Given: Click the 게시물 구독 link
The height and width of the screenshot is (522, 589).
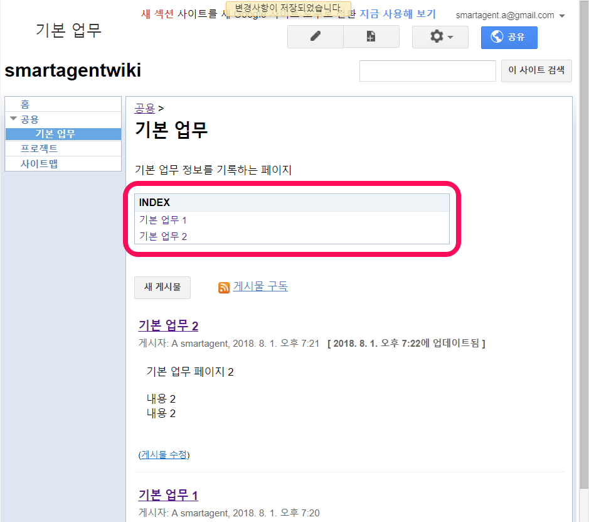Looking at the screenshot, I should [x=260, y=286].
